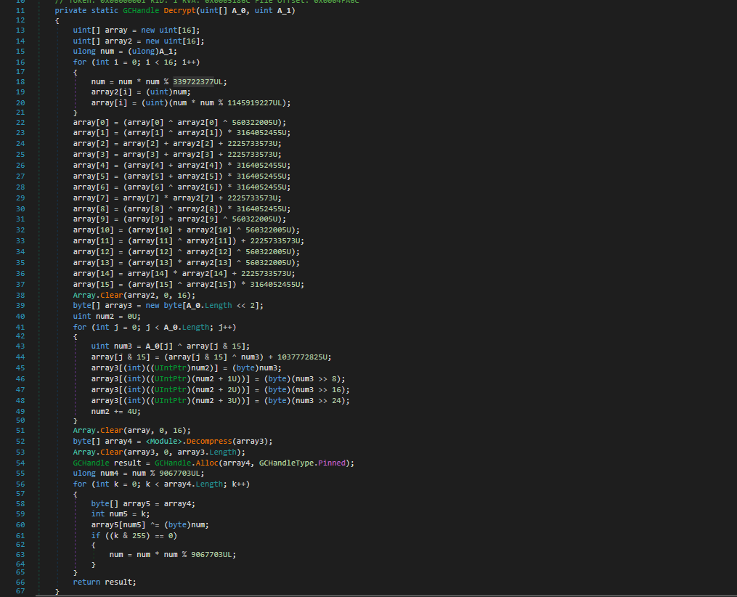Screen dimensions: 737x597
Task: Click the 'num3' declaration on line 43
Action: [x=123, y=346]
